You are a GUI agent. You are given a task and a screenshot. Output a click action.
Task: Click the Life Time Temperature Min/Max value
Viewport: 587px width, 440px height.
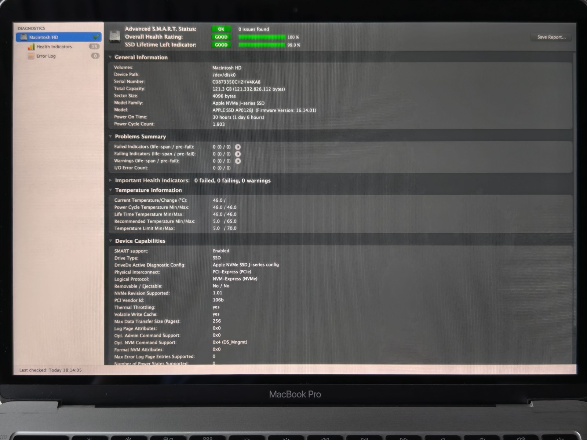point(225,214)
